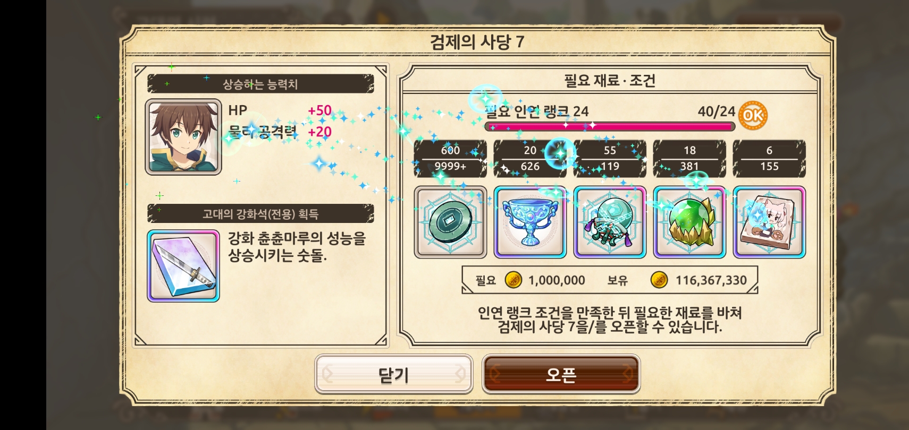Select the blue trophy cup material
Screen dimensions: 909x430
click(x=530, y=222)
